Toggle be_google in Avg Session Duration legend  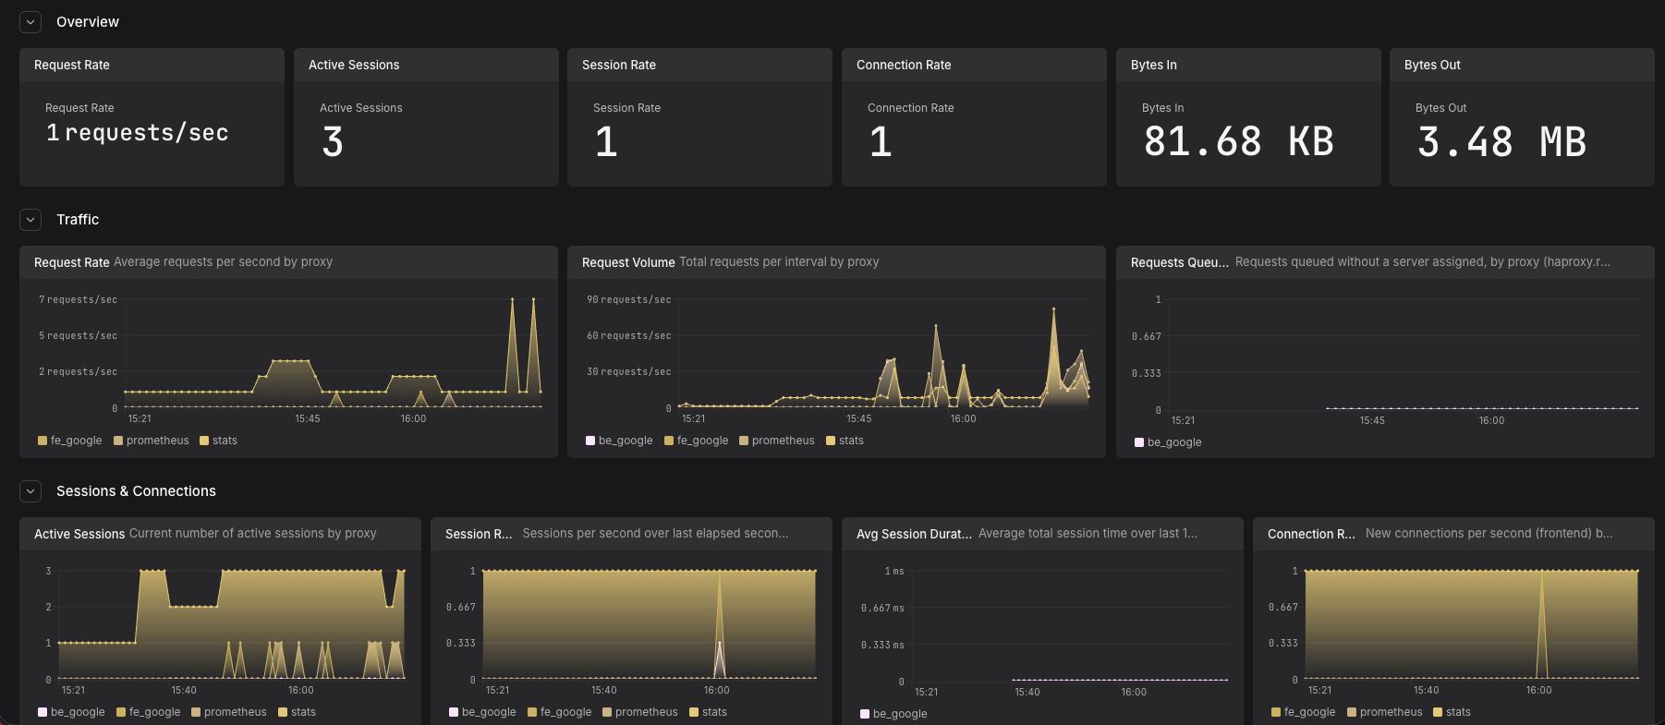coord(893,714)
